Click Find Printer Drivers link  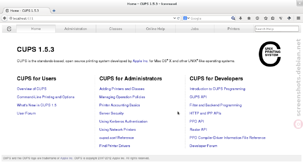pos(115,146)
